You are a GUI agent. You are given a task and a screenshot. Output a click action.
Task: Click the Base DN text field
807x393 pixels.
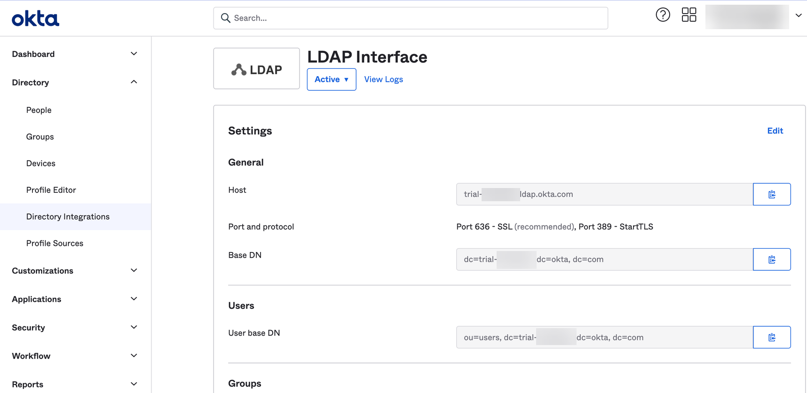[604, 259]
